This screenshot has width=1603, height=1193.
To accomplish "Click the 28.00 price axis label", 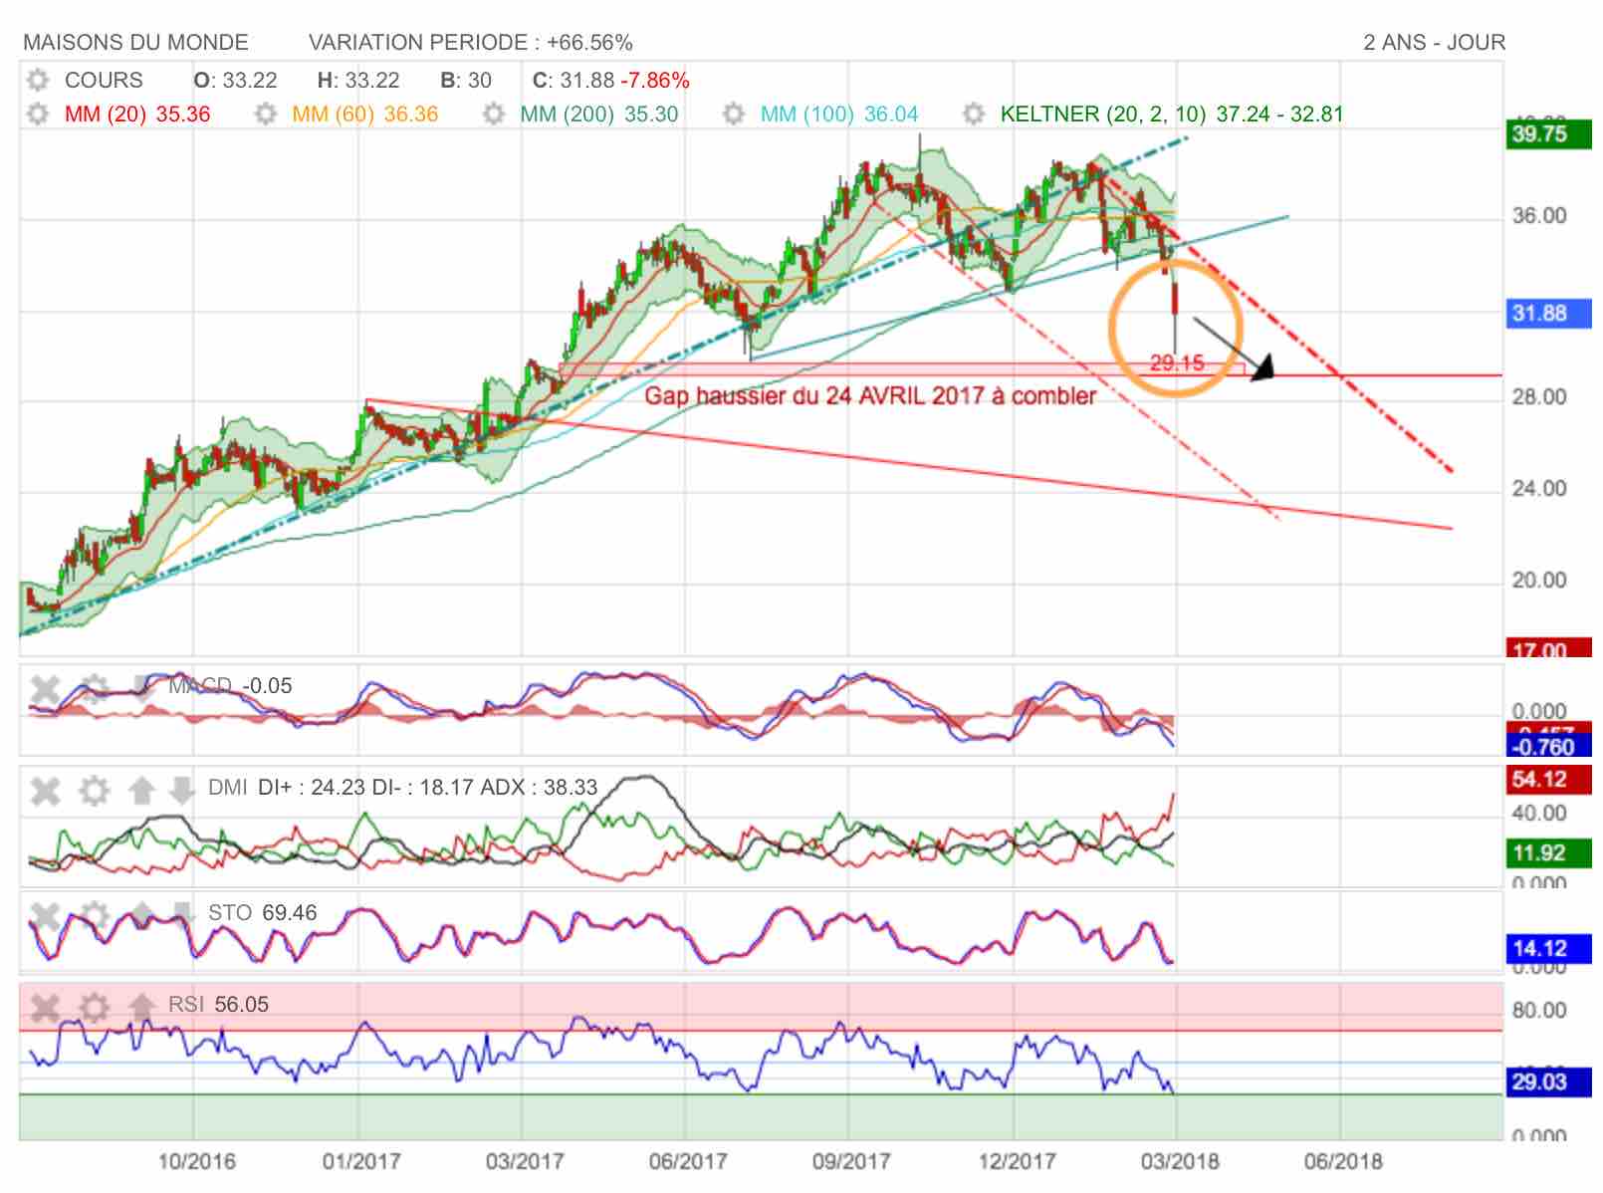I will pos(1539,397).
